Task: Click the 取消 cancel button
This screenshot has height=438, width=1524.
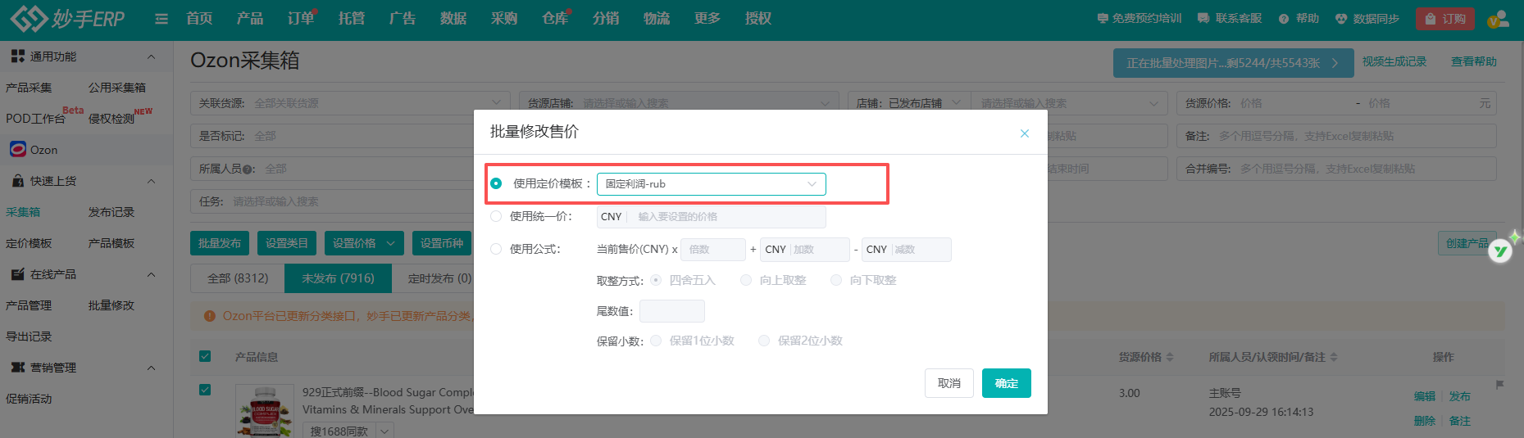Action: click(x=949, y=383)
